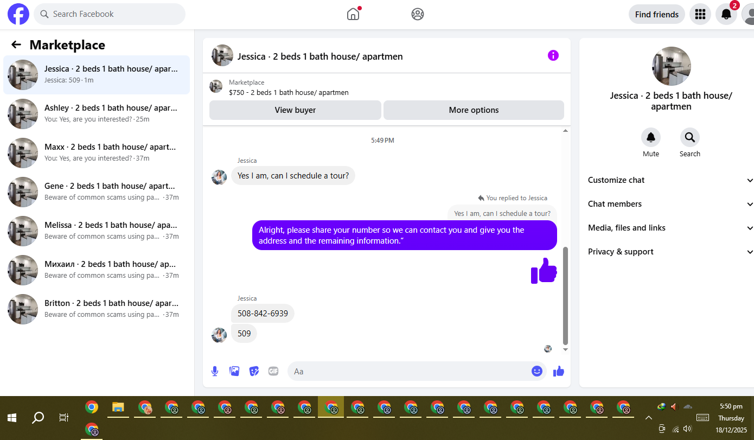Expand the Customize chat section
Image resolution: width=754 pixels, height=440 pixels.
(670, 180)
